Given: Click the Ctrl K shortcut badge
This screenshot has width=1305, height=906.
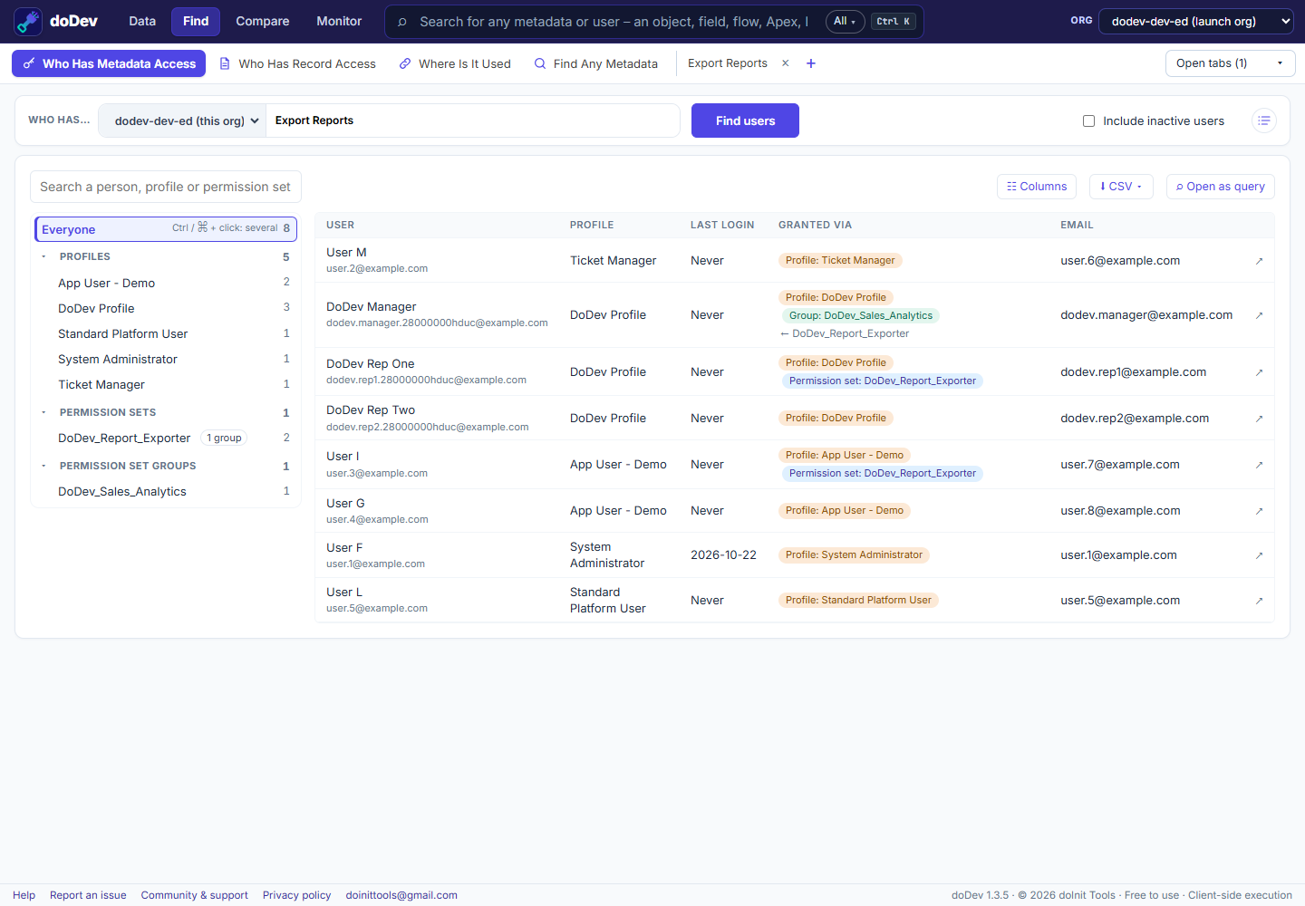Looking at the screenshot, I should tap(894, 22).
